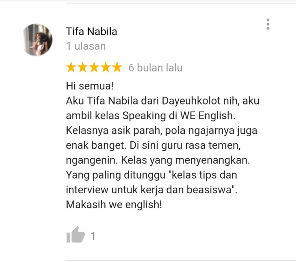Open Tifa Nabila's profile picture
The width and height of the screenshot is (296, 262).
tap(37, 40)
